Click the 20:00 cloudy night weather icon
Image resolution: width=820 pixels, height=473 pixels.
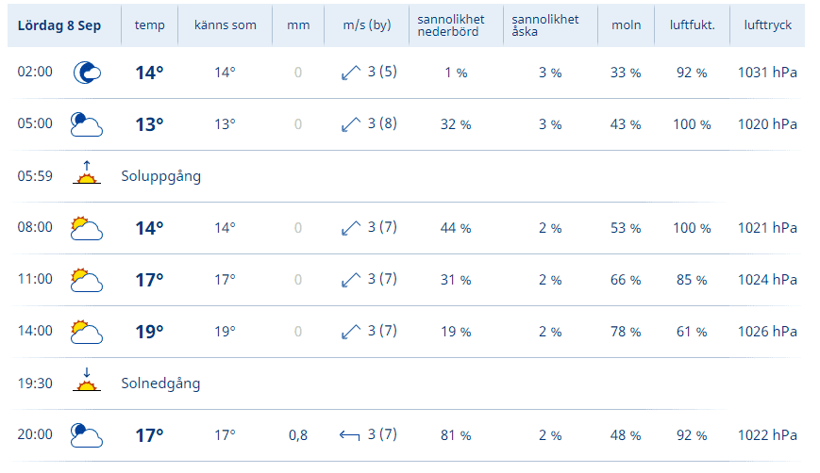coord(87,435)
